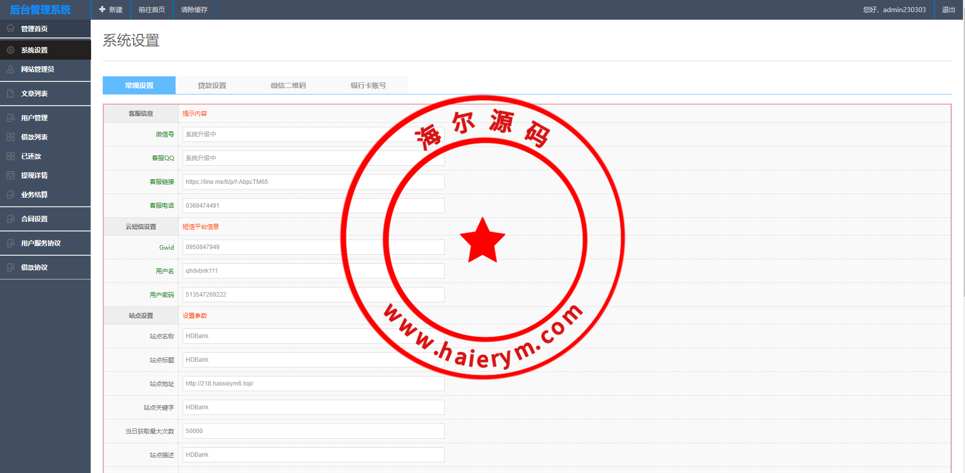Open 用户管理 in the sidebar
The width and height of the screenshot is (965, 473).
pos(34,118)
